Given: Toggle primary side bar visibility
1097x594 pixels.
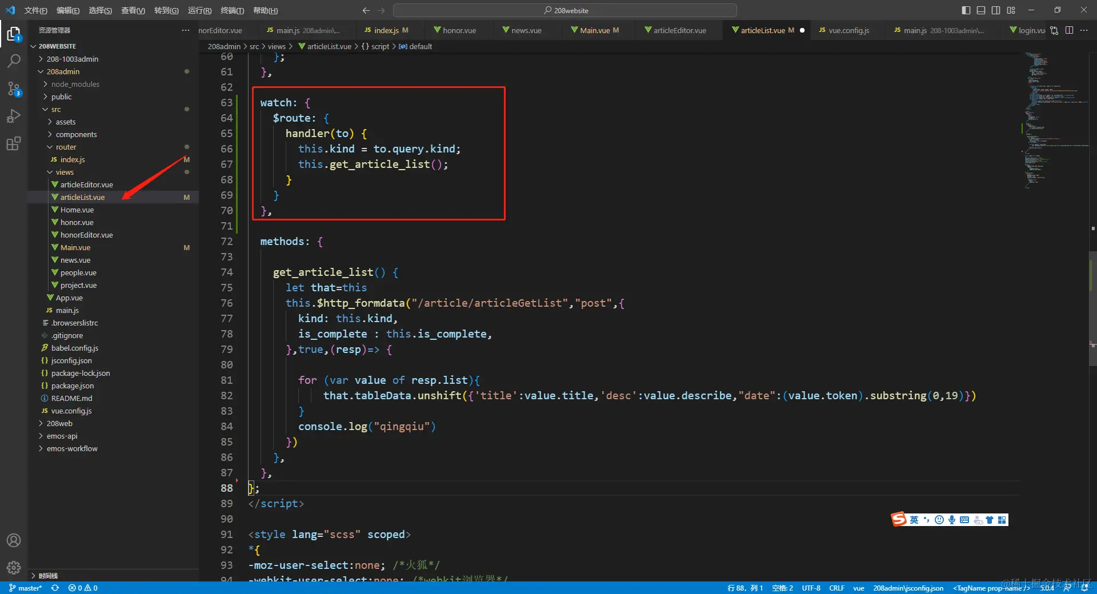Looking at the screenshot, I should [x=966, y=10].
